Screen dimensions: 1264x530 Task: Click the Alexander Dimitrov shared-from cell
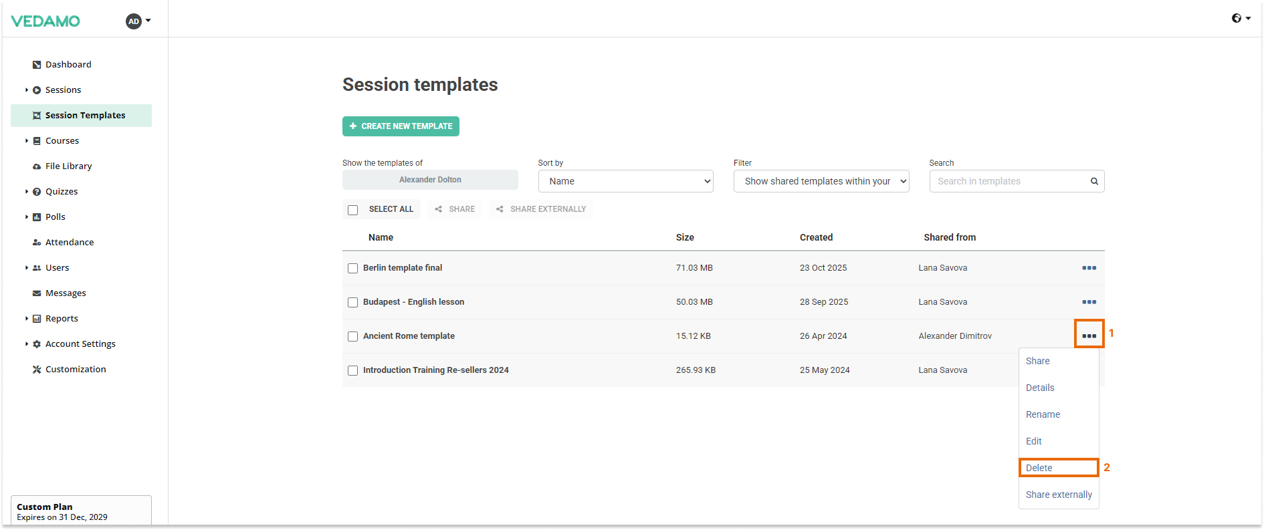[955, 336]
